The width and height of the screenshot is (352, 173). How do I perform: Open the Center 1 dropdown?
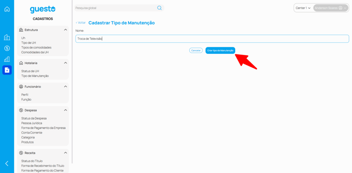click(303, 8)
